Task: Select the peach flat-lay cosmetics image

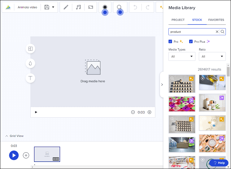Action: click(212, 143)
